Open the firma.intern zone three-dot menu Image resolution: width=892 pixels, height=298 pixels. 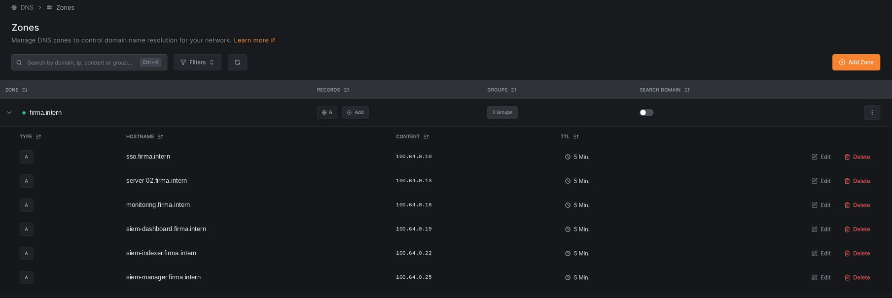tap(872, 112)
